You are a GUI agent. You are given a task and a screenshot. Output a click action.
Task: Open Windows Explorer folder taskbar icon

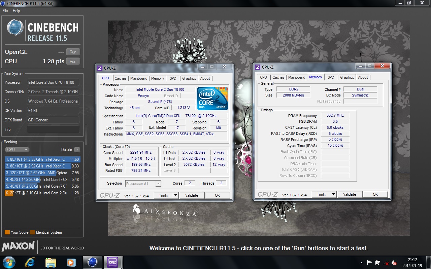pos(51,262)
